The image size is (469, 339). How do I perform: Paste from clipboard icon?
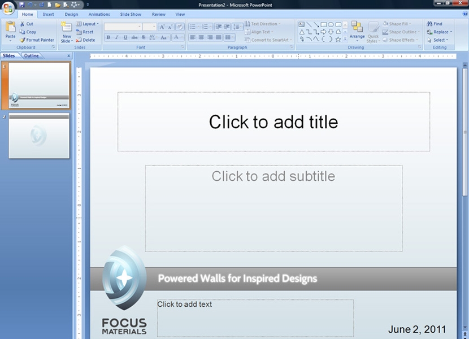coord(11,27)
